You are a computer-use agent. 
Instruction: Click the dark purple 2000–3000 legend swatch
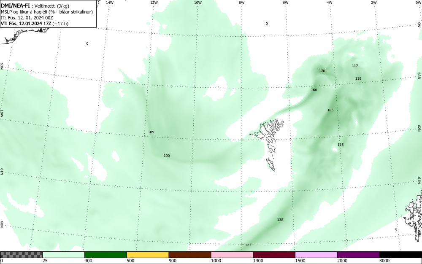[x=358, y=255]
